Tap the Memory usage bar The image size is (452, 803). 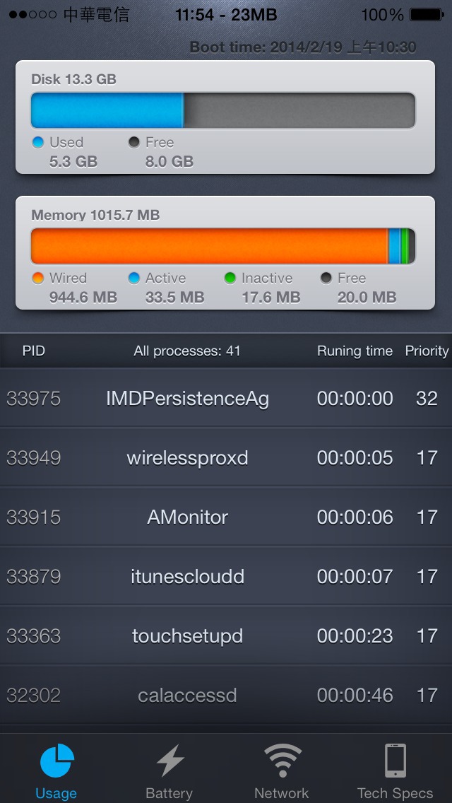pyautogui.click(x=222, y=246)
